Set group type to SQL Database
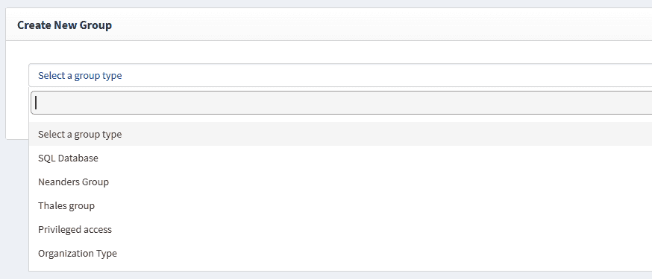Screen dimensions: 652x279 pyautogui.click(x=340, y=158)
